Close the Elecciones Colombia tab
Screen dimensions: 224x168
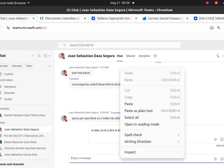pyautogui.click(x=85, y=18)
